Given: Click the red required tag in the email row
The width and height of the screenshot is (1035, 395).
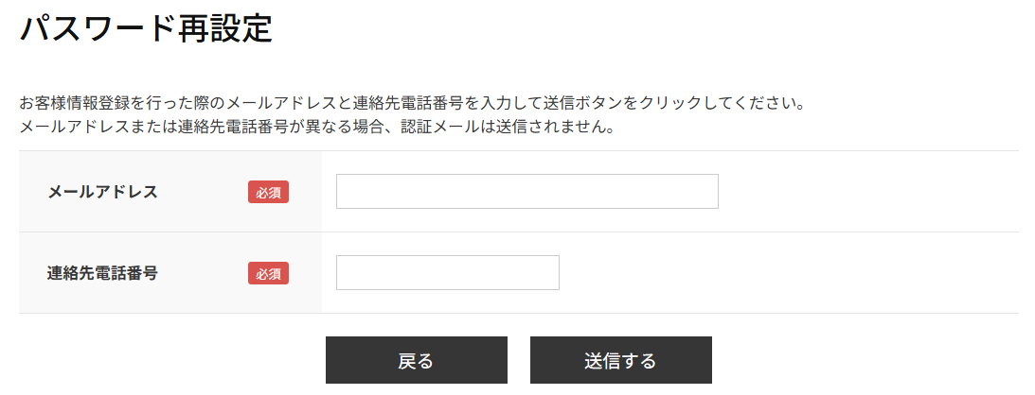Looking at the screenshot, I should [x=268, y=192].
